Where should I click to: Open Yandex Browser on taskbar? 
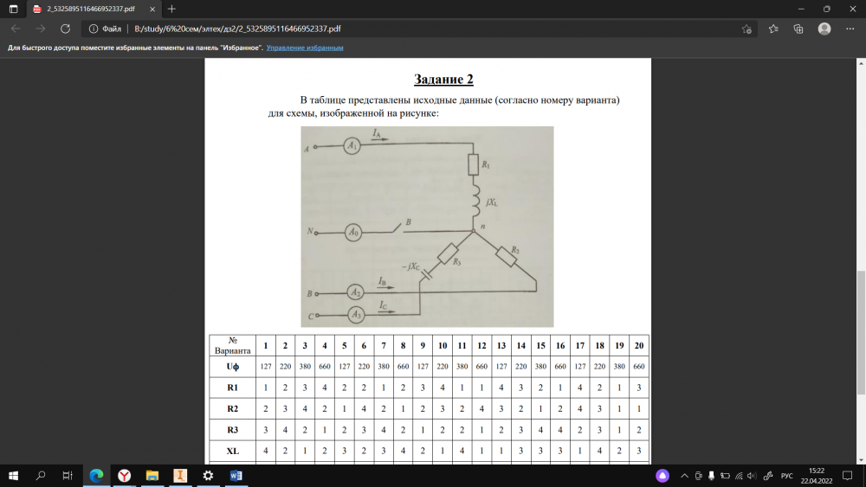pos(124,476)
